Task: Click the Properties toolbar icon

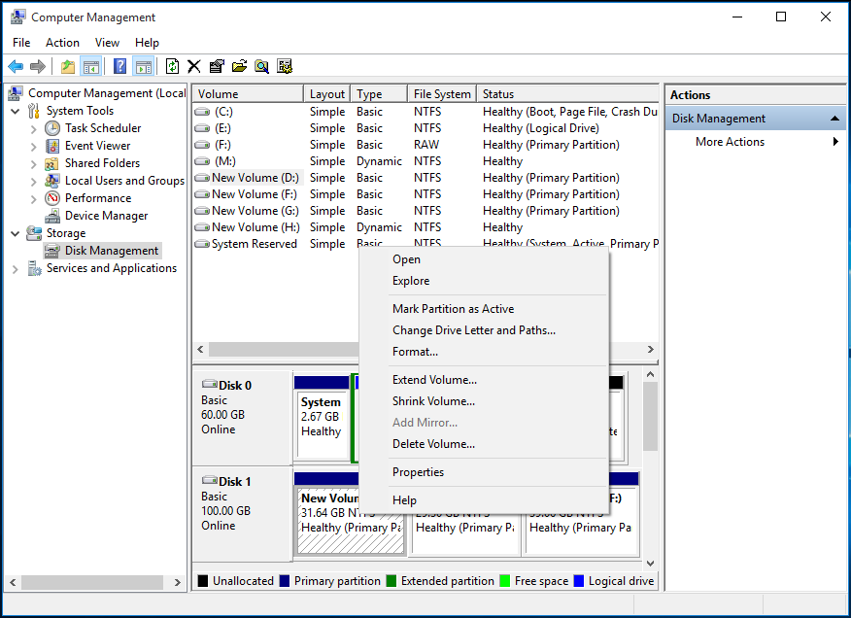Action: (217, 67)
